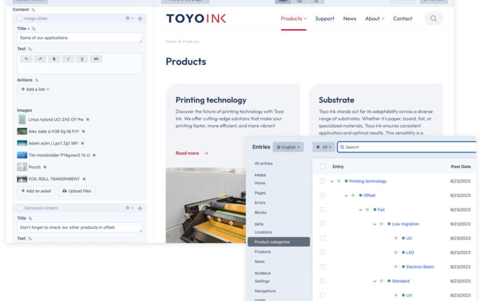The height and width of the screenshot is (301, 482).
Task: Check the select-all entries checkbox
Action: point(322,167)
